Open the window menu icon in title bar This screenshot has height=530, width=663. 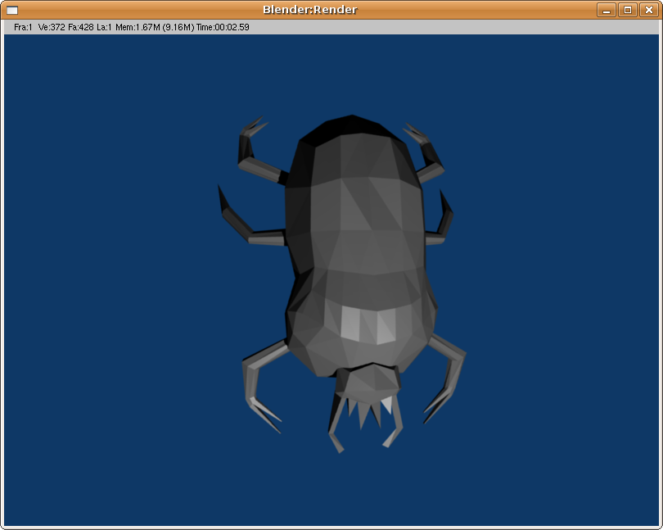point(12,10)
